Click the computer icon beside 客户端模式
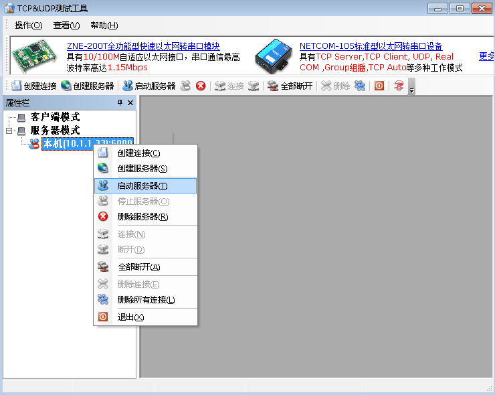This screenshot has height=395, width=495. [21, 118]
